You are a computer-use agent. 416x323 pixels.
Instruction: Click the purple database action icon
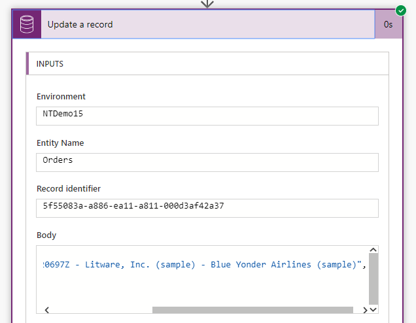tap(26, 24)
